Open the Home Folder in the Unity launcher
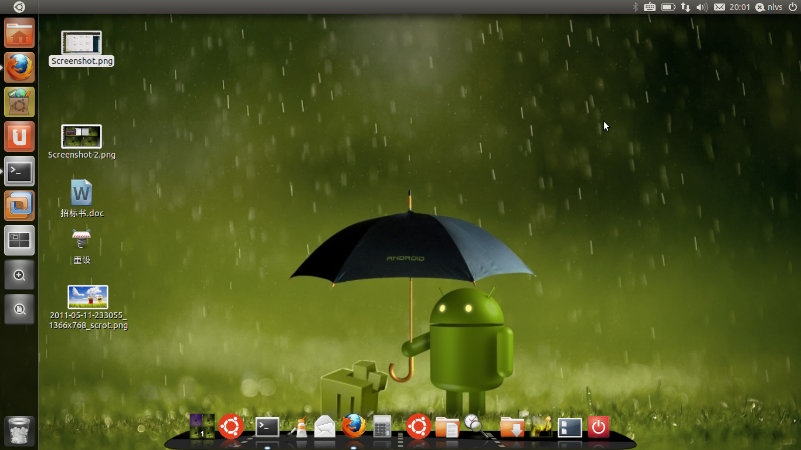801x450 pixels. [19, 33]
